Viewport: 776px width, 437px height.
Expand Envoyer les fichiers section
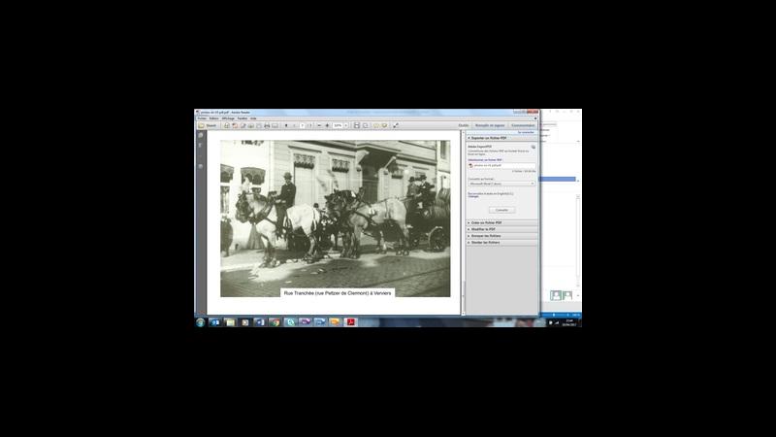pyautogui.click(x=501, y=236)
